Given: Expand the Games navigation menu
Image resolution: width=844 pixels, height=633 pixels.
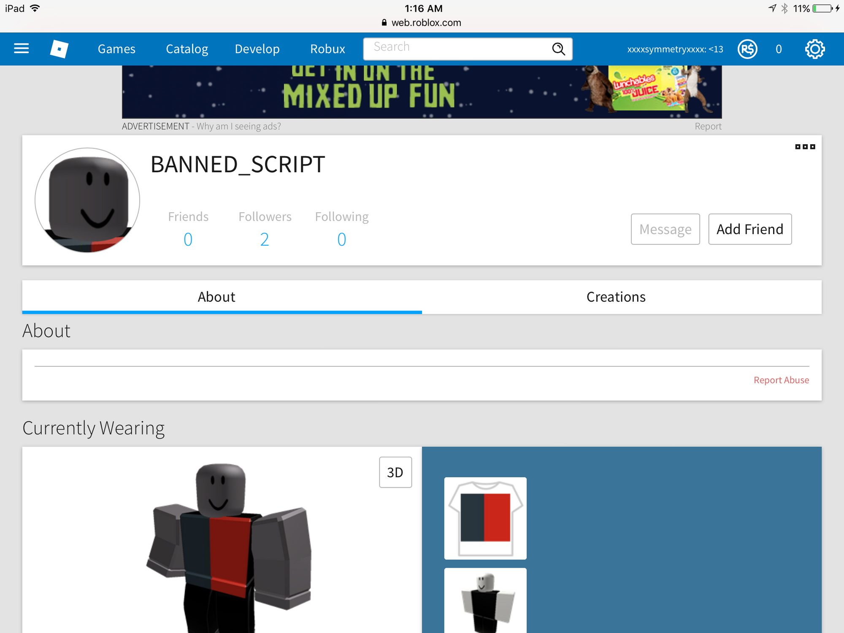Looking at the screenshot, I should click(x=116, y=48).
